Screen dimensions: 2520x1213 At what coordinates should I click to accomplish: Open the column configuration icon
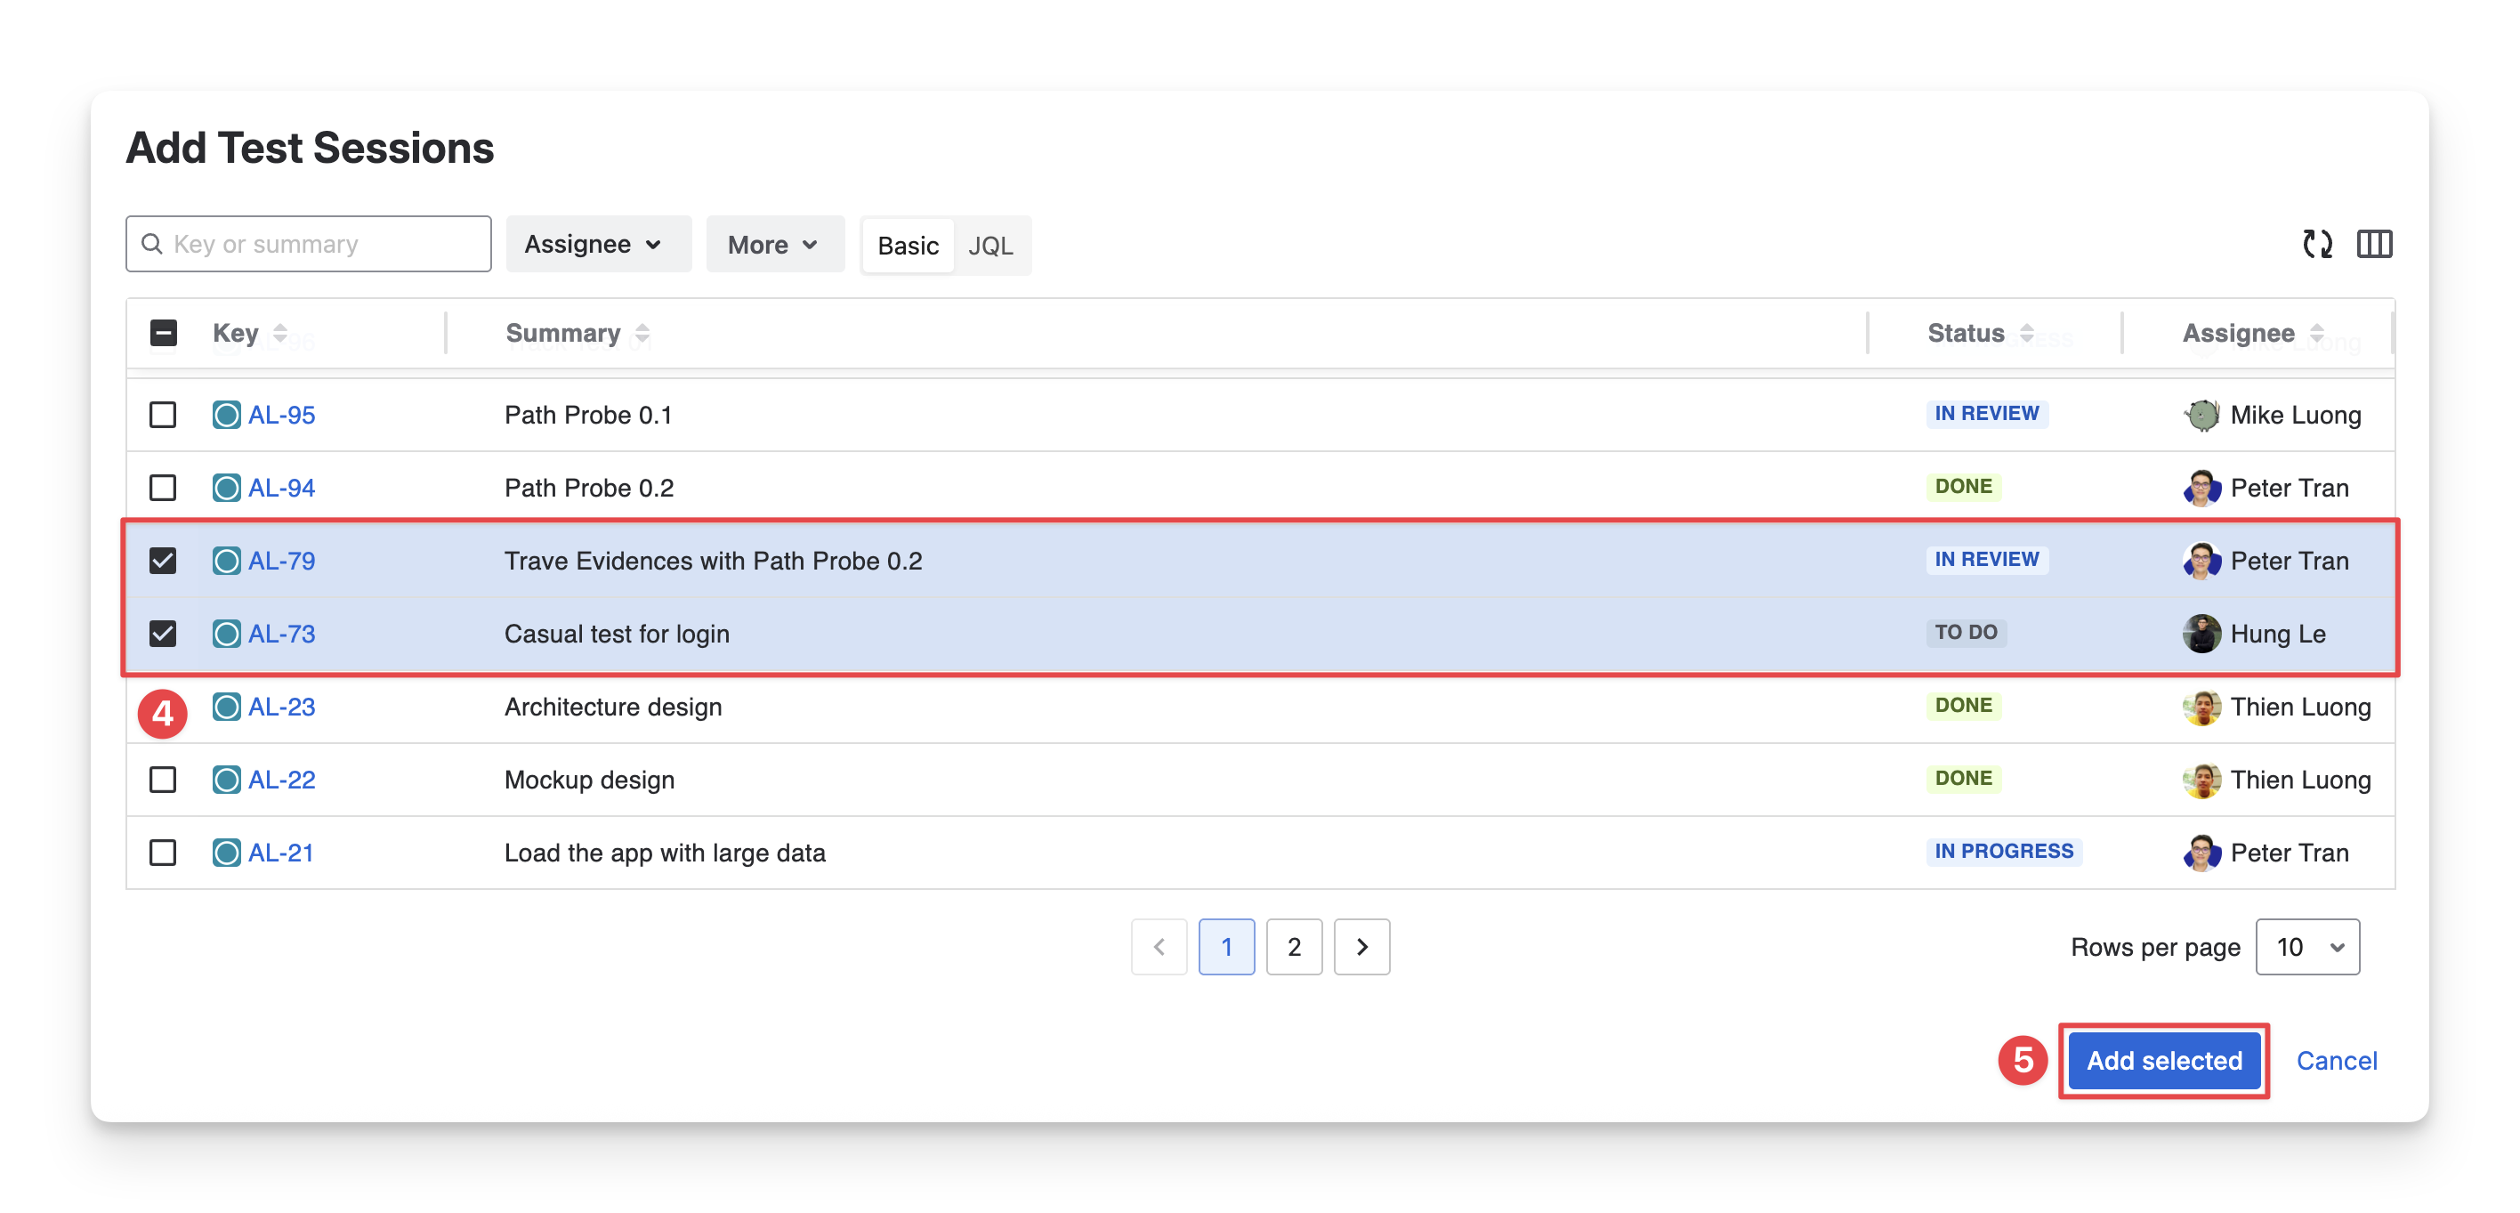pos(2373,245)
